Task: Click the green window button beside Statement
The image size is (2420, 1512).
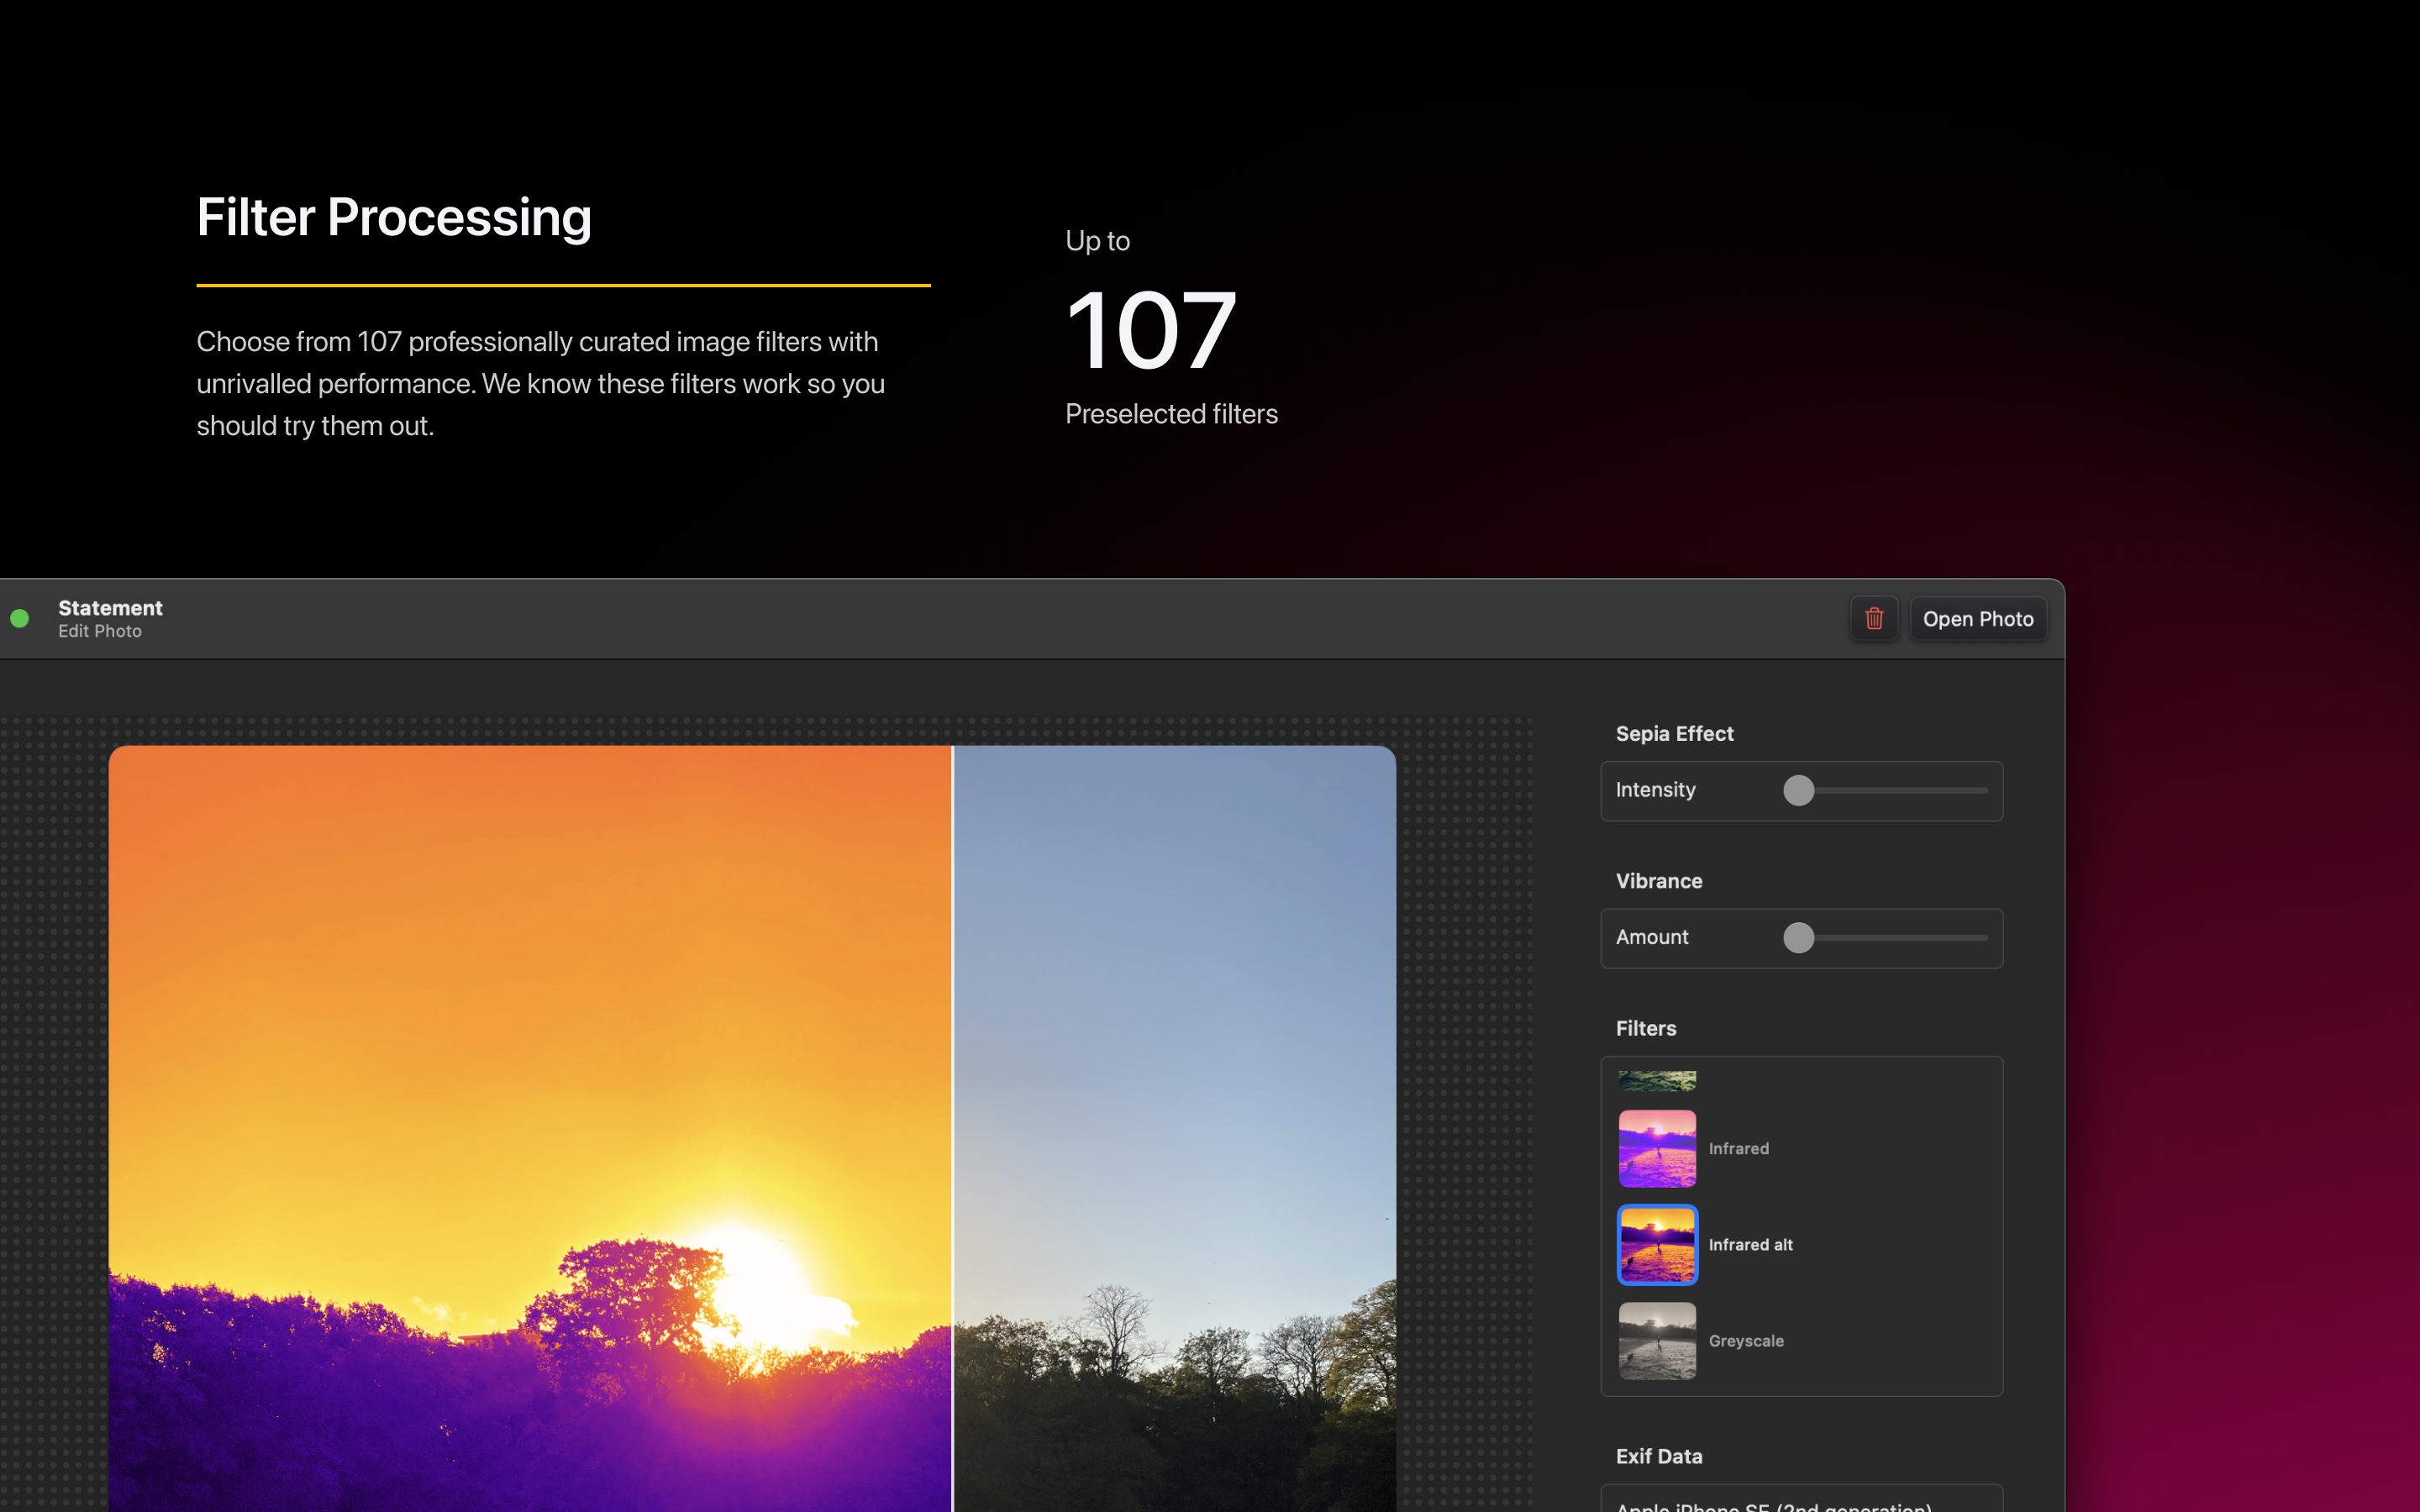Action: [20, 619]
